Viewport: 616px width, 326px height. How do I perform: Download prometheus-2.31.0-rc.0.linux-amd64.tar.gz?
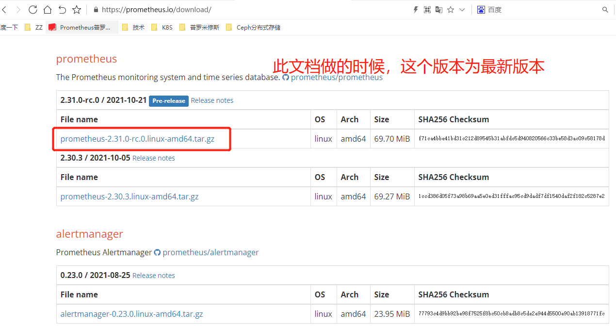pyautogui.click(x=137, y=139)
